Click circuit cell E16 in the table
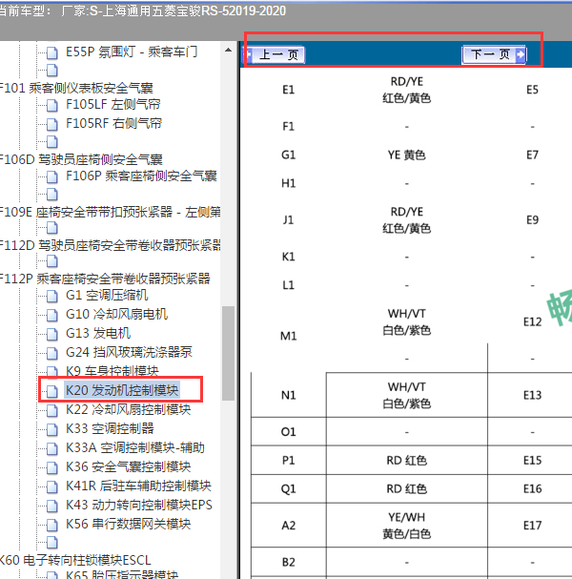 click(x=532, y=489)
